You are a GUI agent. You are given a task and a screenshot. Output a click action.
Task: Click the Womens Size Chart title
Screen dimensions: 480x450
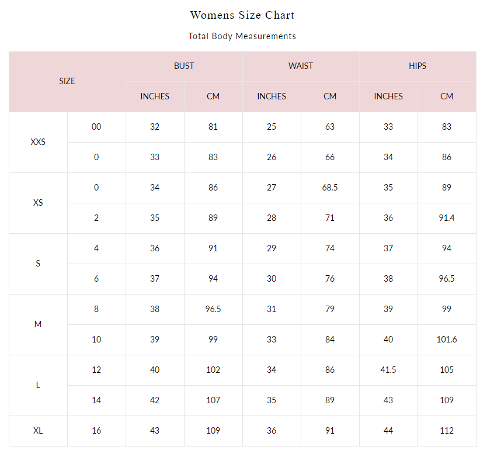click(242, 15)
